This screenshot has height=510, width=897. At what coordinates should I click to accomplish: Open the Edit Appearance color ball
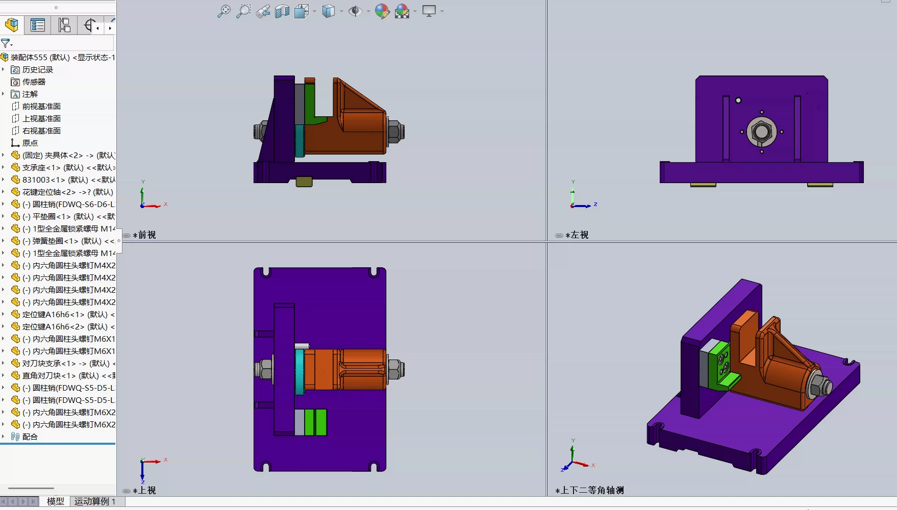click(382, 11)
